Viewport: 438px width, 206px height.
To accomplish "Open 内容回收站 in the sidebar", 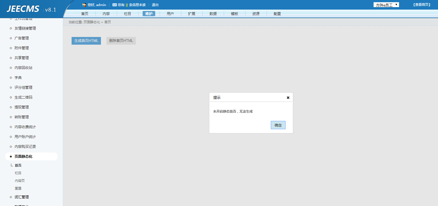I will [23, 68].
